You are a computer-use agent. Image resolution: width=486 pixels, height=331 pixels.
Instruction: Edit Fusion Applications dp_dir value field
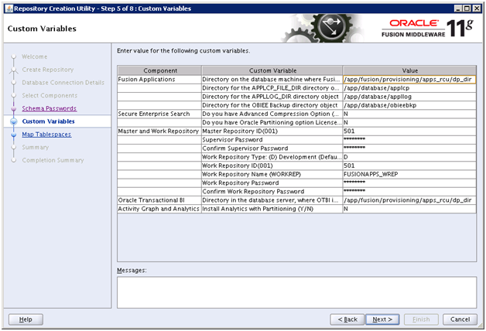[409, 80]
